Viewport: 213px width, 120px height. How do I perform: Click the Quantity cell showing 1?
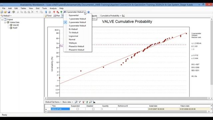[109, 109]
